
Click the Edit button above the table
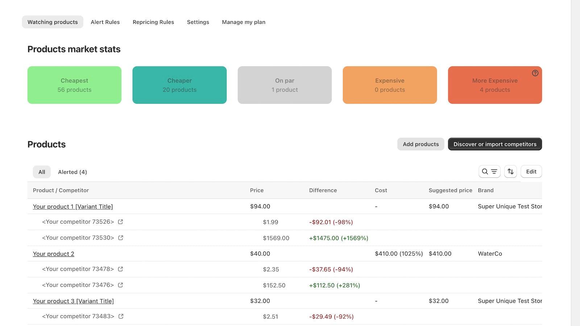point(531,171)
